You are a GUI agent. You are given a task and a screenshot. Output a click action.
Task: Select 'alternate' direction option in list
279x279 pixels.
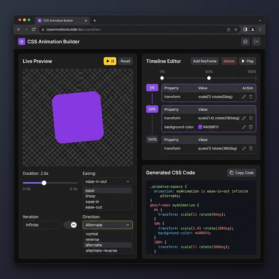[107, 245]
